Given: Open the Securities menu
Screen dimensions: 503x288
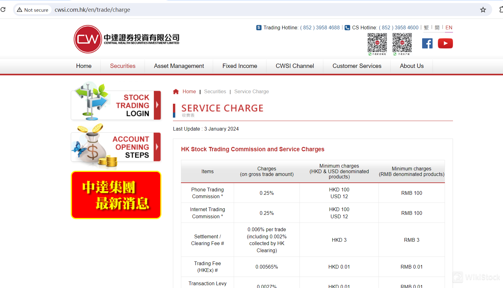Looking at the screenshot, I should [x=123, y=66].
